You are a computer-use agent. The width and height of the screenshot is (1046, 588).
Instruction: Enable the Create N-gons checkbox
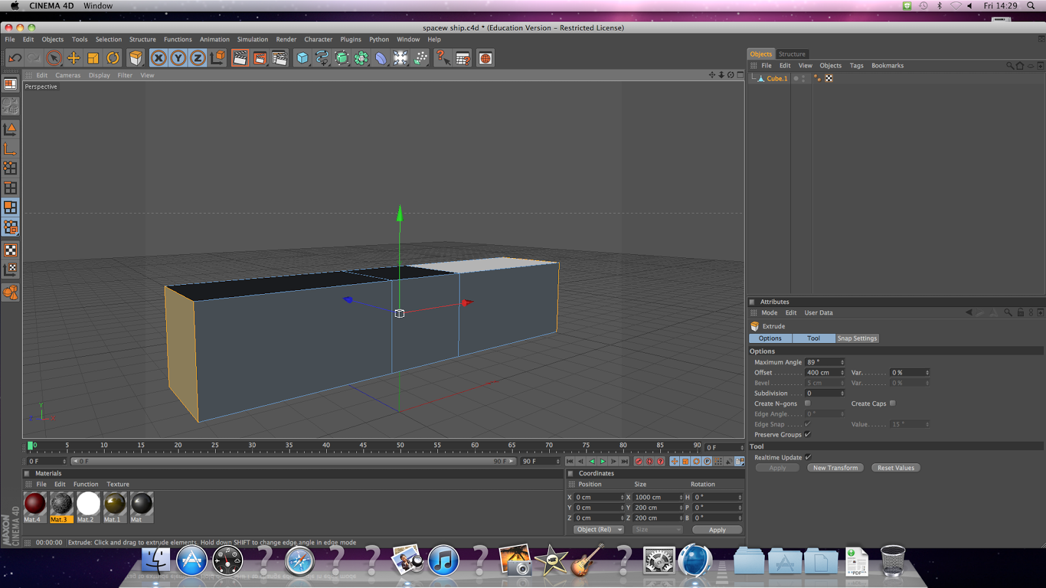coord(807,404)
